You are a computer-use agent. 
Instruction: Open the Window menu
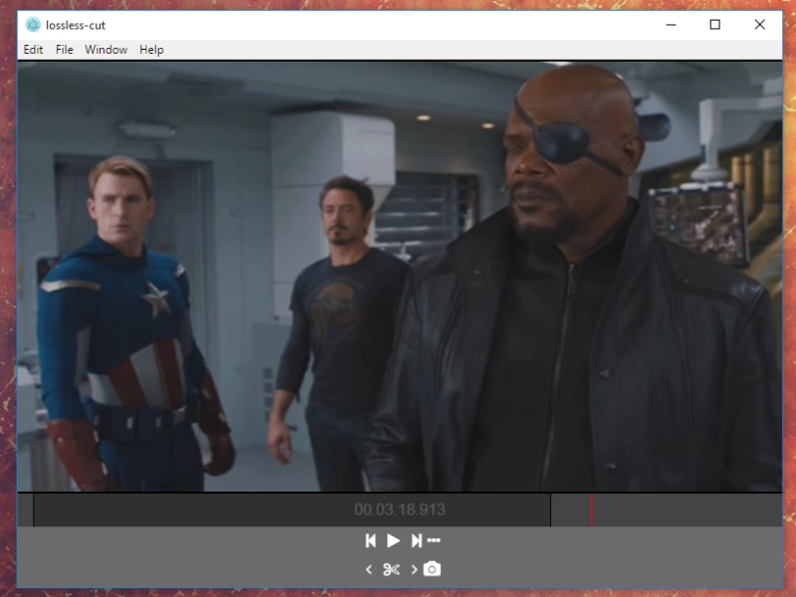click(105, 50)
